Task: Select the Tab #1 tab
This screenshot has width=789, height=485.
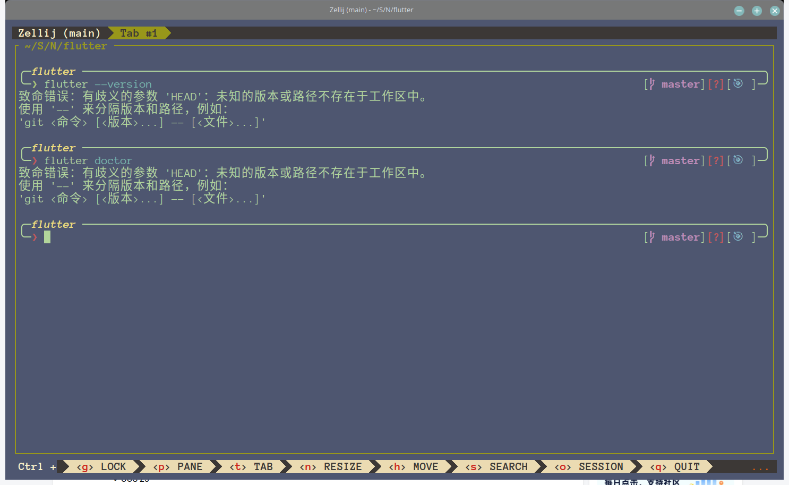Action: 139,33
